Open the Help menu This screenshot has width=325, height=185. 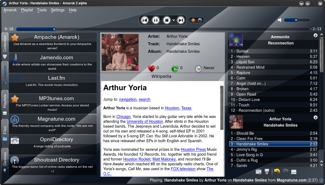pyautogui.click(x=73, y=10)
